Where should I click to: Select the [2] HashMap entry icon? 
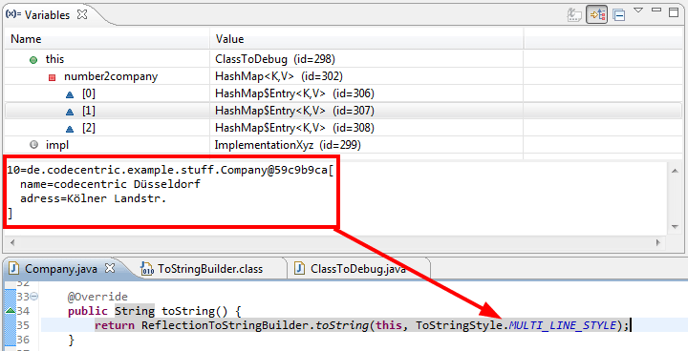point(70,129)
